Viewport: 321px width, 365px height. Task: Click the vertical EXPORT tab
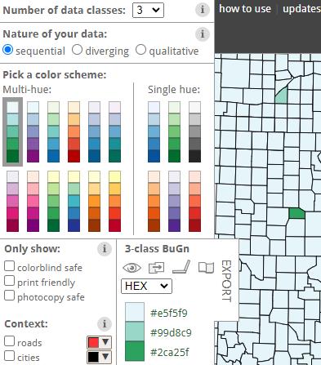pyautogui.click(x=226, y=281)
